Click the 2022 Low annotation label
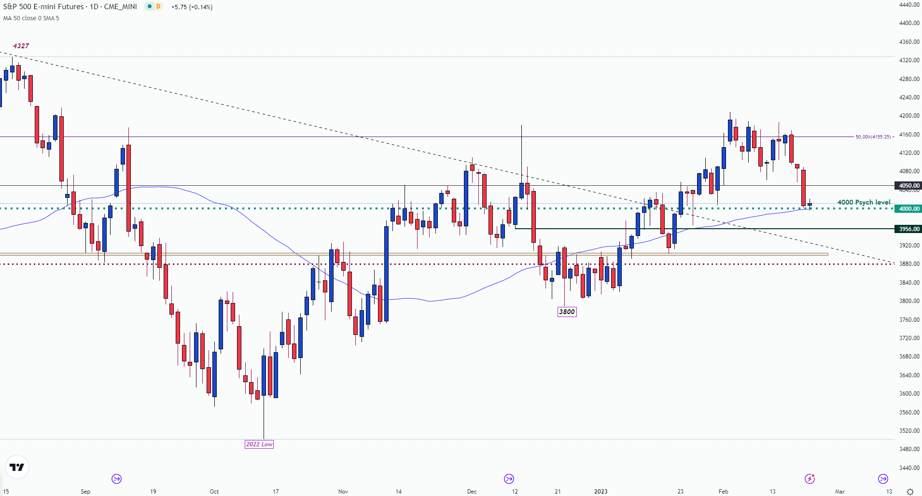This screenshot has width=922, height=496. point(259,444)
